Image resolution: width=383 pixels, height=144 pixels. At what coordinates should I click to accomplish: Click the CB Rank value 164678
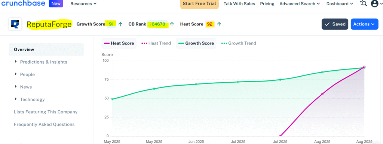157,24
